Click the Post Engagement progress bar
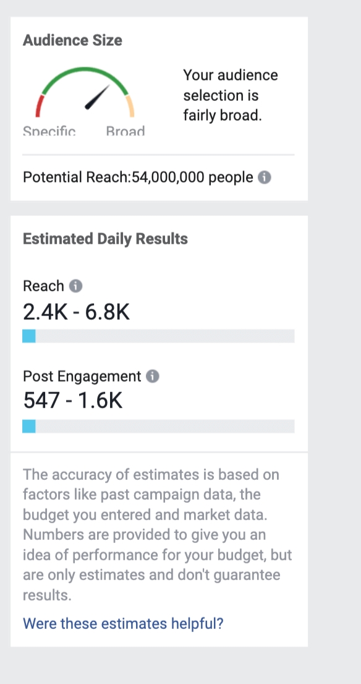361x684 pixels. 159,426
